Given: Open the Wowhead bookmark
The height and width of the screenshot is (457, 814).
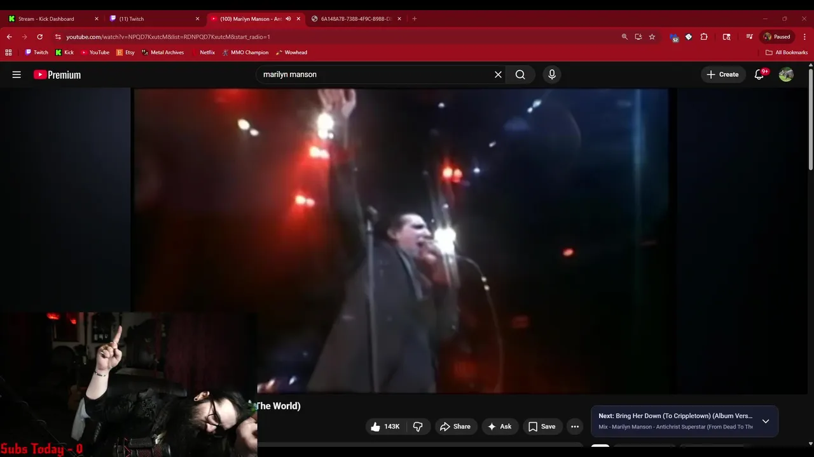Looking at the screenshot, I should click(x=291, y=53).
